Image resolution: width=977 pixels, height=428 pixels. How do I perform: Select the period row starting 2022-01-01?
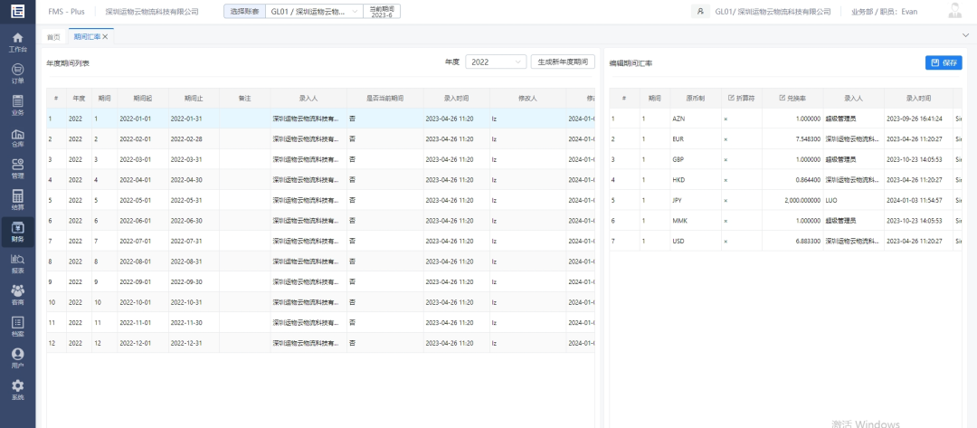(x=321, y=119)
